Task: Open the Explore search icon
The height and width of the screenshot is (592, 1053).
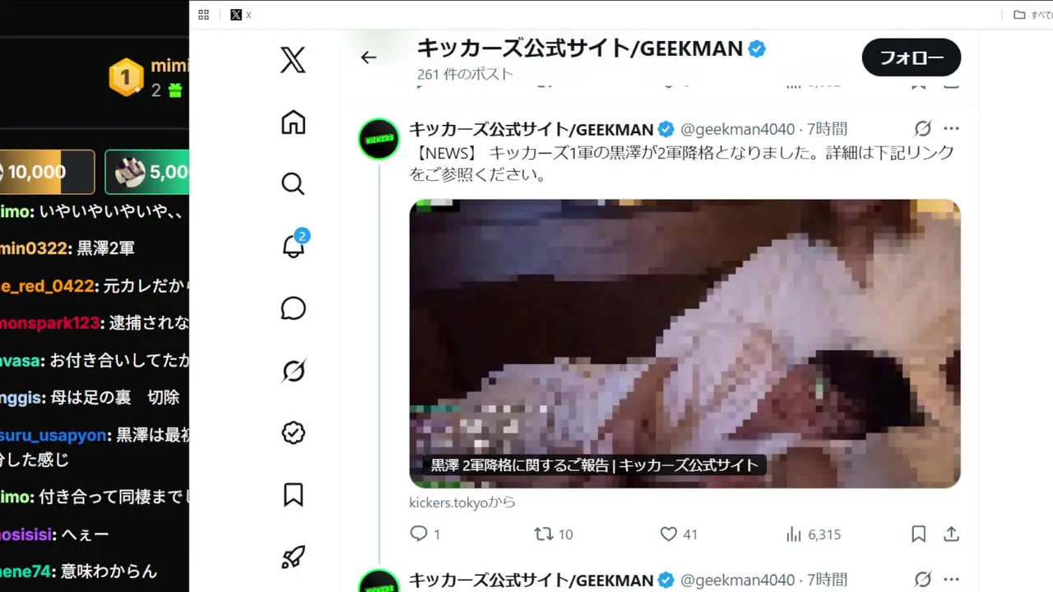Action: point(293,183)
